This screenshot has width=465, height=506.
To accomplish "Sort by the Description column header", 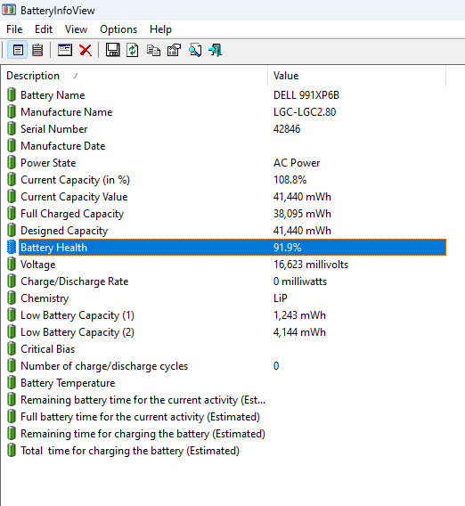I will point(134,76).
